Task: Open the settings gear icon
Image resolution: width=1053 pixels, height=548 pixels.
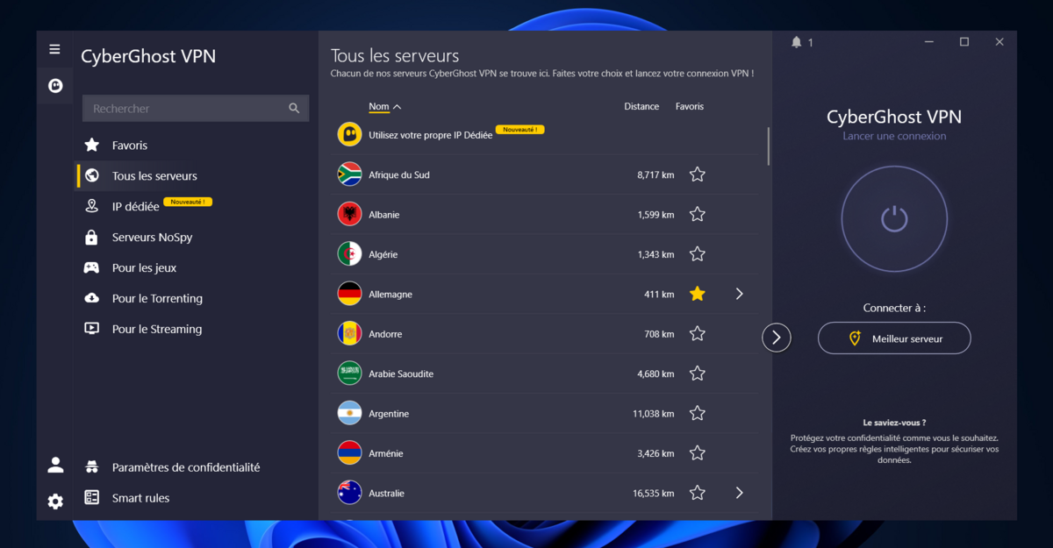Action: [x=55, y=502]
